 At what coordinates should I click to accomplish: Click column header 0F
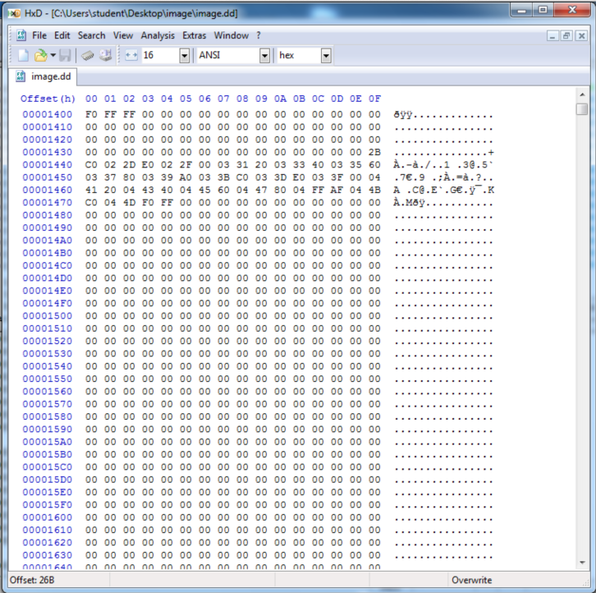tap(374, 99)
